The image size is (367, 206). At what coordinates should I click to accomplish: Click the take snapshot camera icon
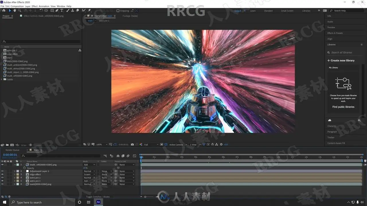pyautogui.click(x=132, y=144)
